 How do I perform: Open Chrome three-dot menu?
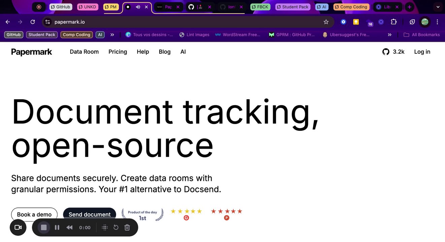point(437,22)
